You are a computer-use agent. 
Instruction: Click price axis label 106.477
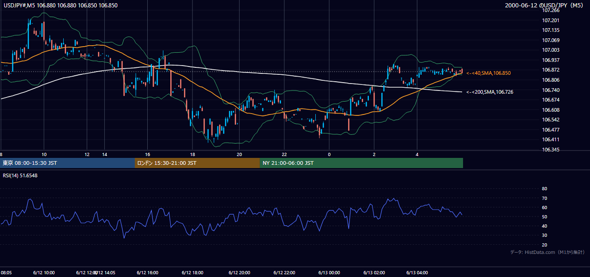tap(550, 130)
